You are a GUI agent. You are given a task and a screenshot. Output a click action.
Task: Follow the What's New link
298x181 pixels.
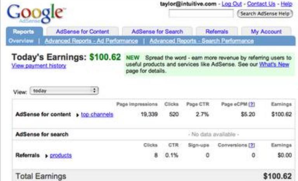pos(274,64)
